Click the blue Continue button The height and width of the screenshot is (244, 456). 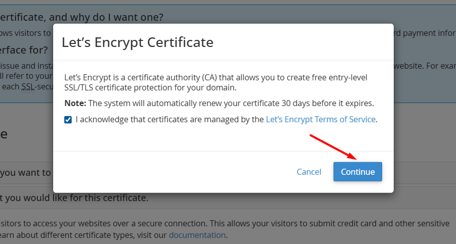point(357,172)
